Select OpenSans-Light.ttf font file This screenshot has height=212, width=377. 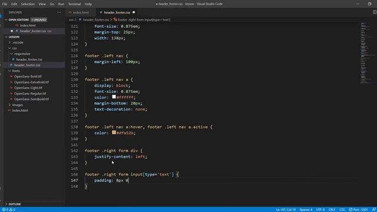click(28, 88)
